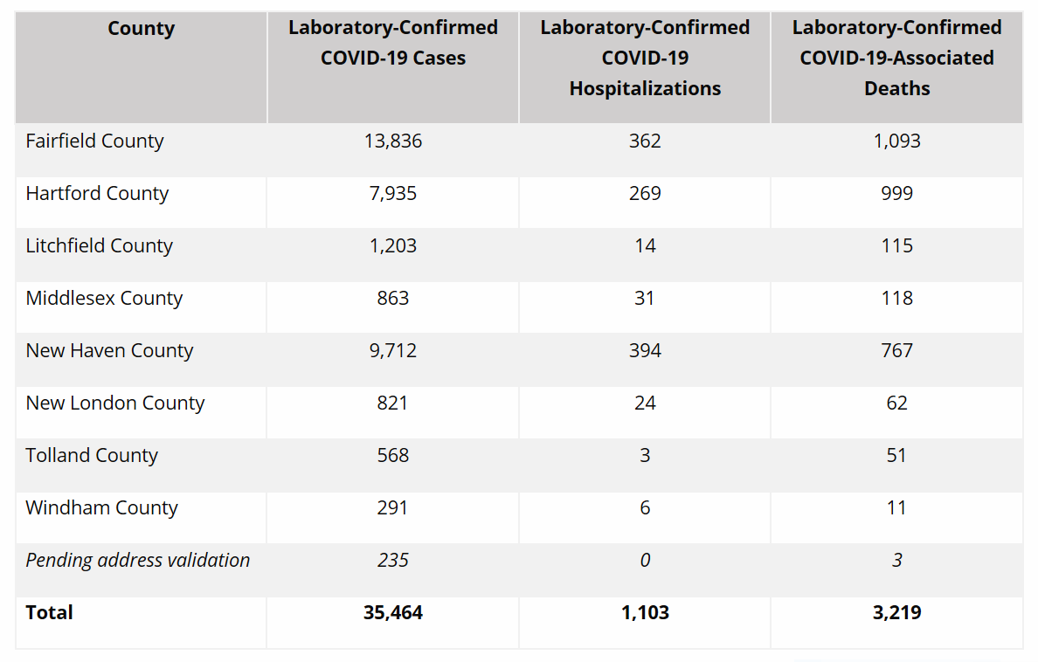Click the total hospitalizations value 1,103
This screenshot has height=662, width=1038.
(645, 613)
